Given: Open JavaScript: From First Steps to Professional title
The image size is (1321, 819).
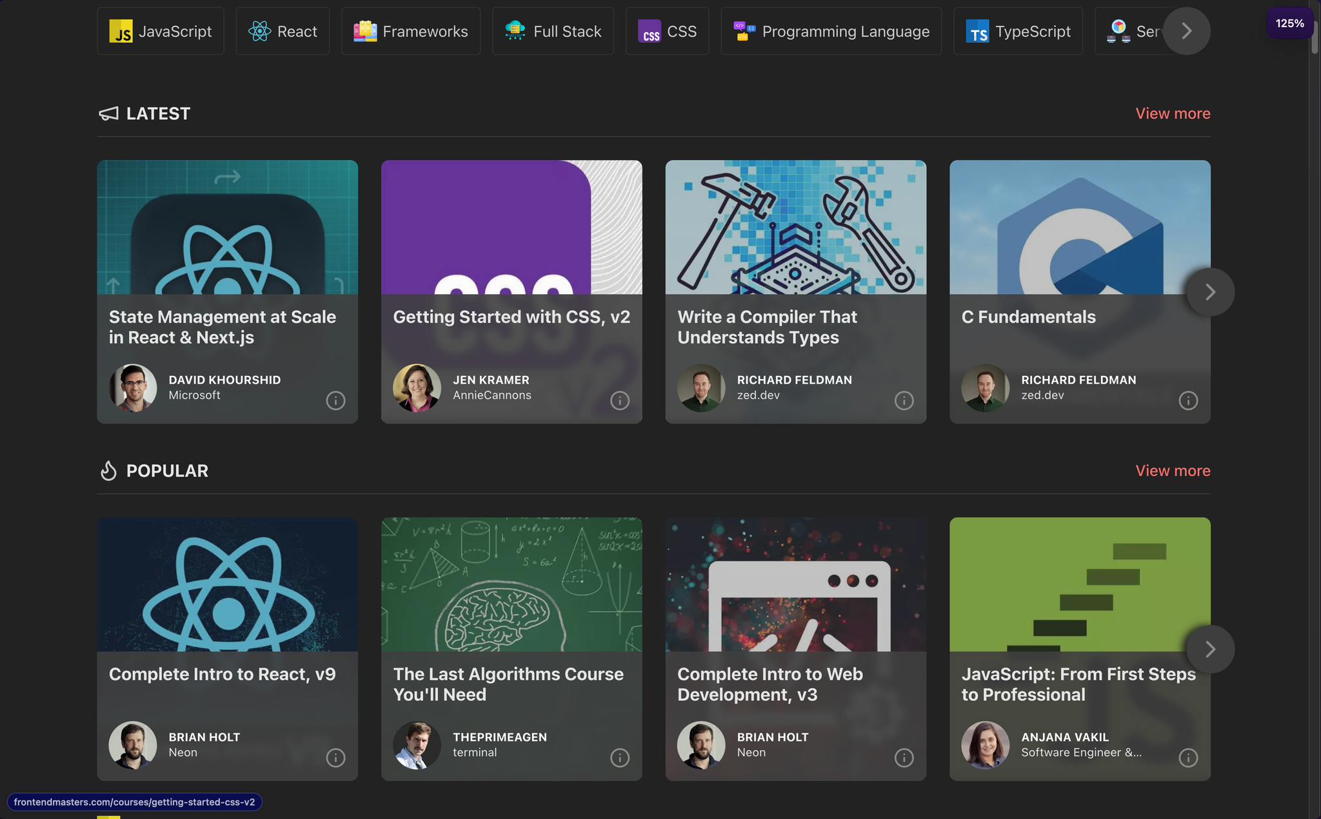Looking at the screenshot, I should pyautogui.click(x=1078, y=684).
